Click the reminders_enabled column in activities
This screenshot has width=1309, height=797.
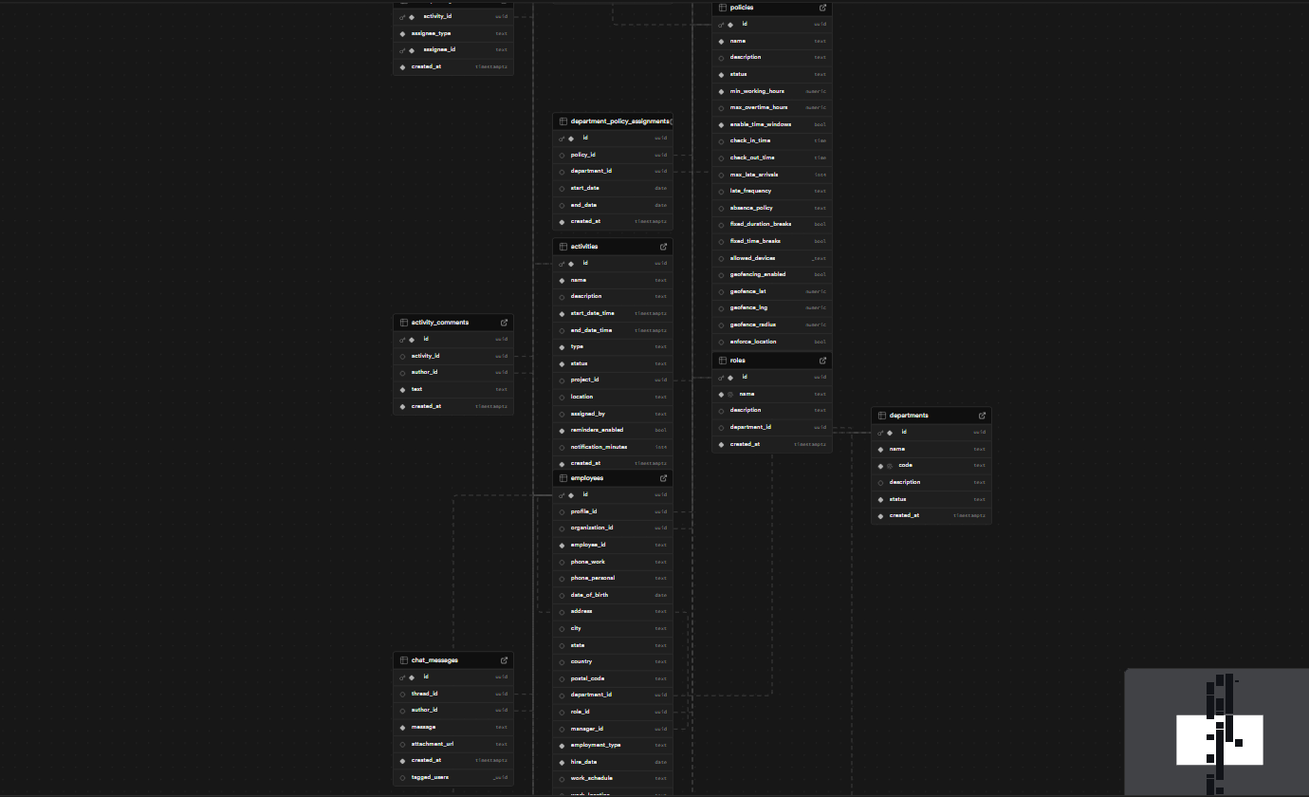[613, 430]
